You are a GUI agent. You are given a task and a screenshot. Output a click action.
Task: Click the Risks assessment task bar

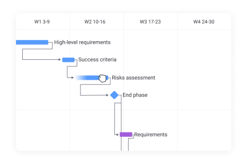pyautogui.click(x=92, y=78)
